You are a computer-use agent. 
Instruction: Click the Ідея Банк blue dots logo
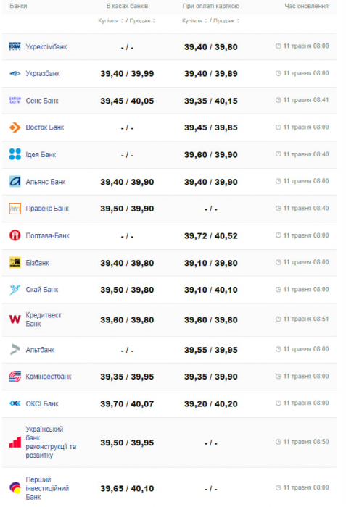(x=15, y=154)
